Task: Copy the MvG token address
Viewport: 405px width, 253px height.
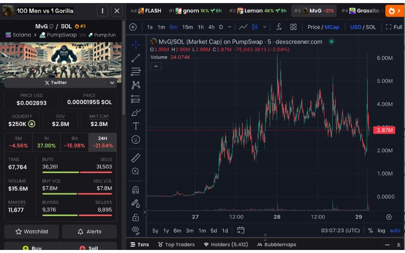Action: (51, 26)
